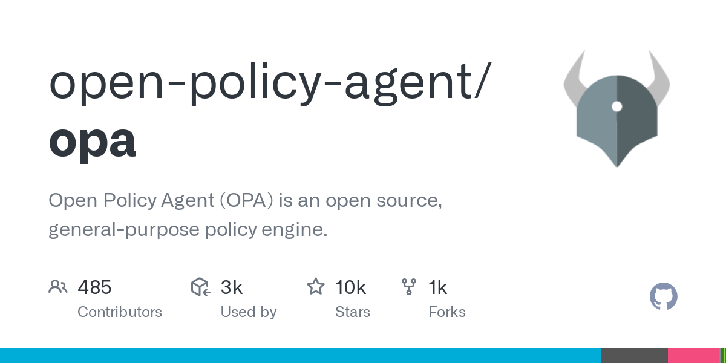Screen dimensions: 726x363
Task: Click the 1k forks count
Action: 438,287
